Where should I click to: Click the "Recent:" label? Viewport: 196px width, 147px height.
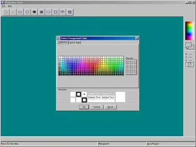[129, 58]
